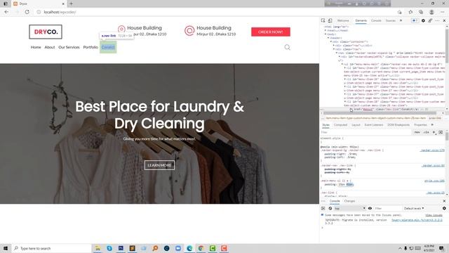Click the ORDER NOW! button
The height and width of the screenshot is (253, 449).
[271, 32]
